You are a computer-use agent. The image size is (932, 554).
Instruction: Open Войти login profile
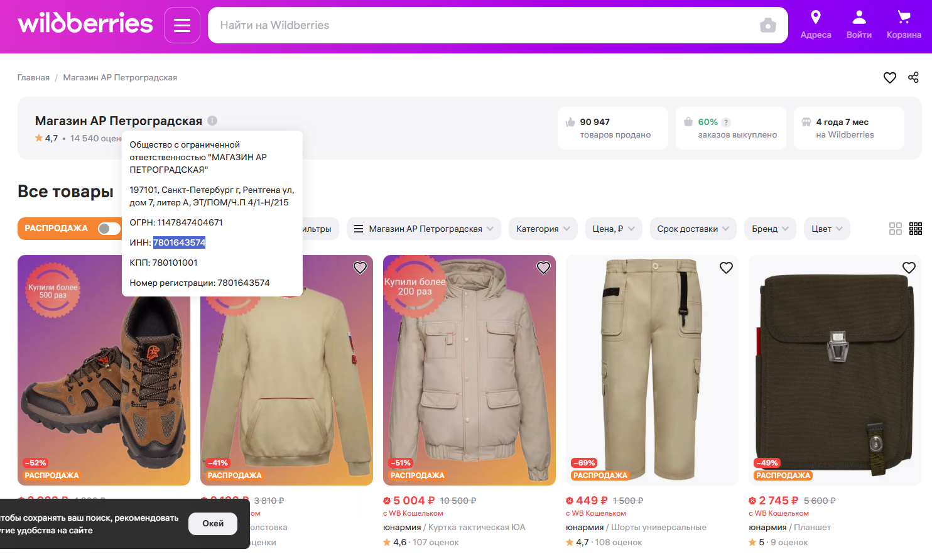pos(859,25)
